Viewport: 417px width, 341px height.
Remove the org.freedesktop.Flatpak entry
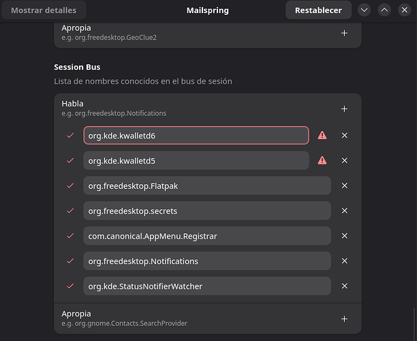pyautogui.click(x=344, y=186)
